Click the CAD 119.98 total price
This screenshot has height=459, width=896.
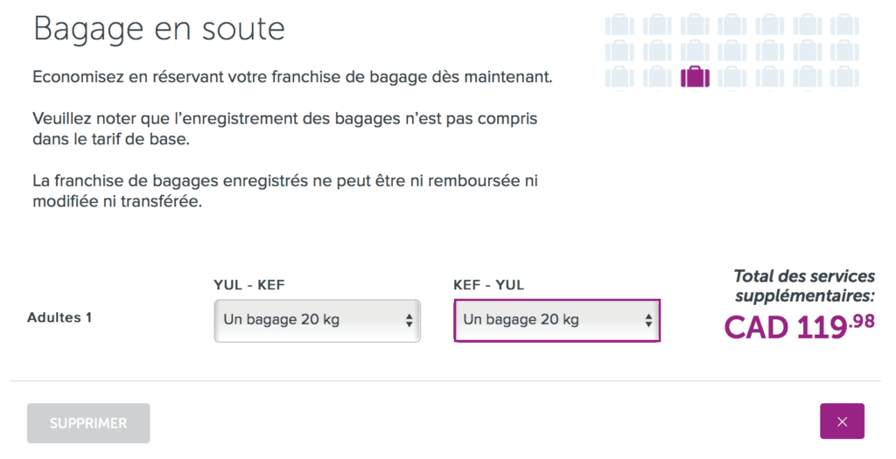pos(799,327)
